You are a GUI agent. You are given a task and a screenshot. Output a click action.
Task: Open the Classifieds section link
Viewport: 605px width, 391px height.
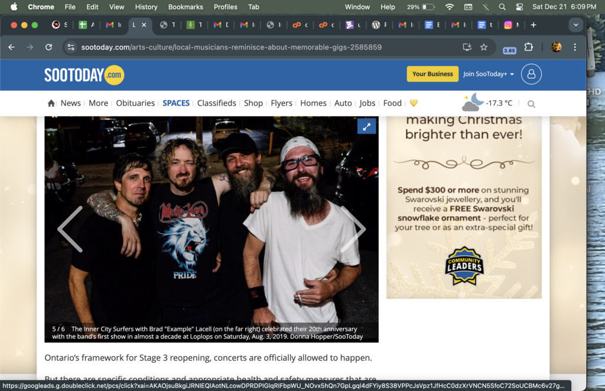click(x=216, y=103)
